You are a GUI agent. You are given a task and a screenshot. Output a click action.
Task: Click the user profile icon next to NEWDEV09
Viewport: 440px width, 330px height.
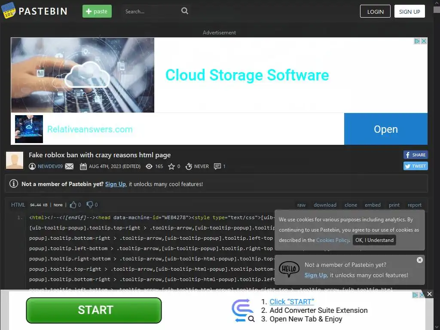pos(32,166)
